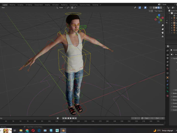Viewport: 177px width, 133px height.
Task: Open the Geometry Nodes workspace tab
Action: tap(85, 5)
